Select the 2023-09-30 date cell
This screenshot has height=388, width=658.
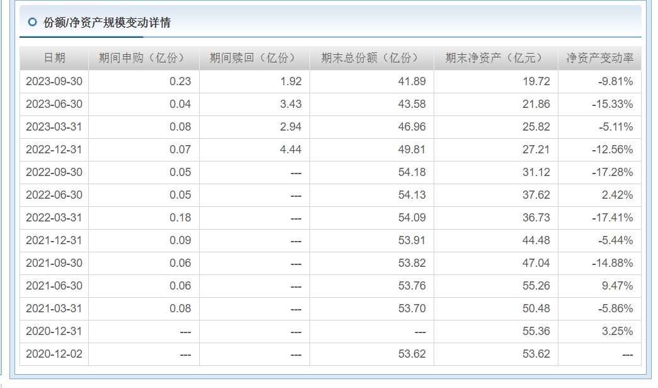pos(54,81)
